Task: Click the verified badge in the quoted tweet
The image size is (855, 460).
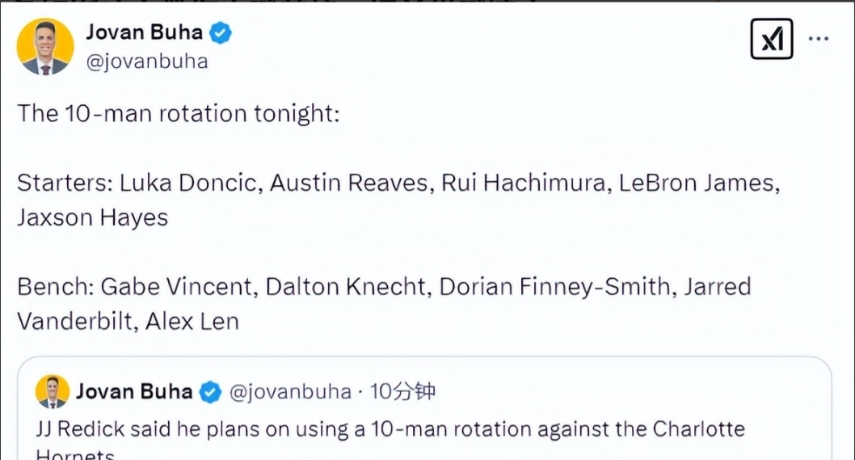Action: click(210, 393)
